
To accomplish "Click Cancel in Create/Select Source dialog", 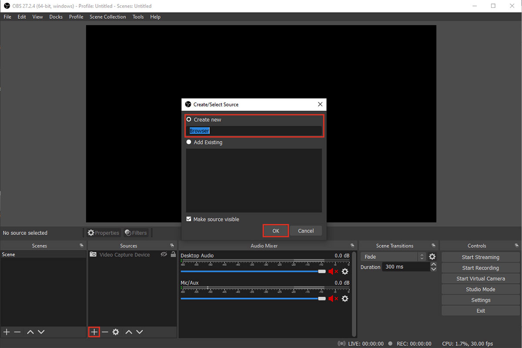I will (x=306, y=231).
